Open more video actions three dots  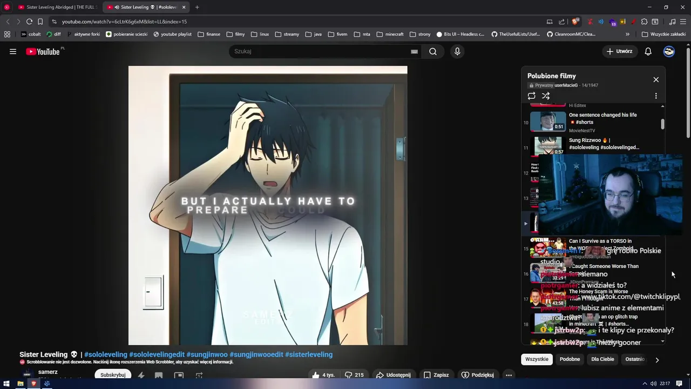(x=509, y=375)
